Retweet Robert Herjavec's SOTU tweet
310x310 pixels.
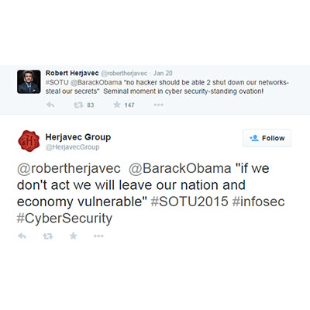[x=78, y=105]
